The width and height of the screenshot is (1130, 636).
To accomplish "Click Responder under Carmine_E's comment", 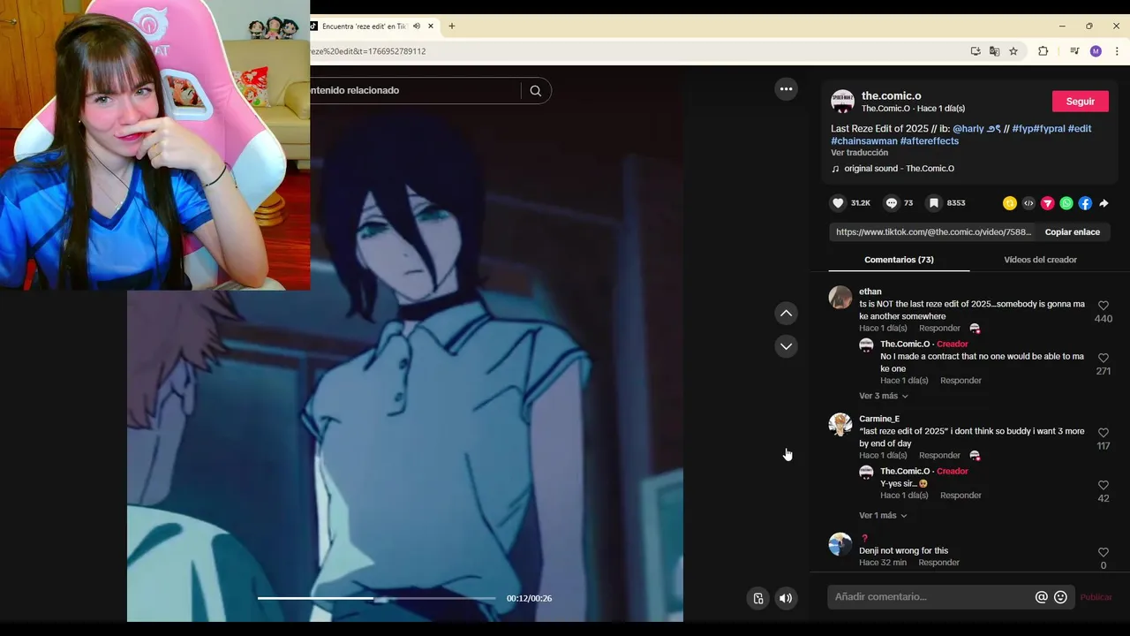I will click(939, 456).
